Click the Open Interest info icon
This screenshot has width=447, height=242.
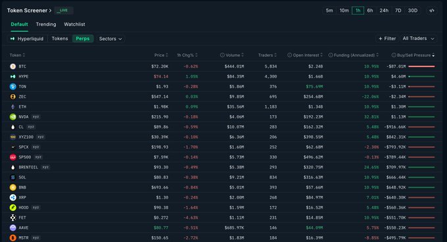point(290,55)
